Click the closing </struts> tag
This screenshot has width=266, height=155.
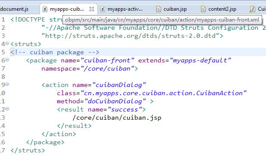(x=28, y=150)
